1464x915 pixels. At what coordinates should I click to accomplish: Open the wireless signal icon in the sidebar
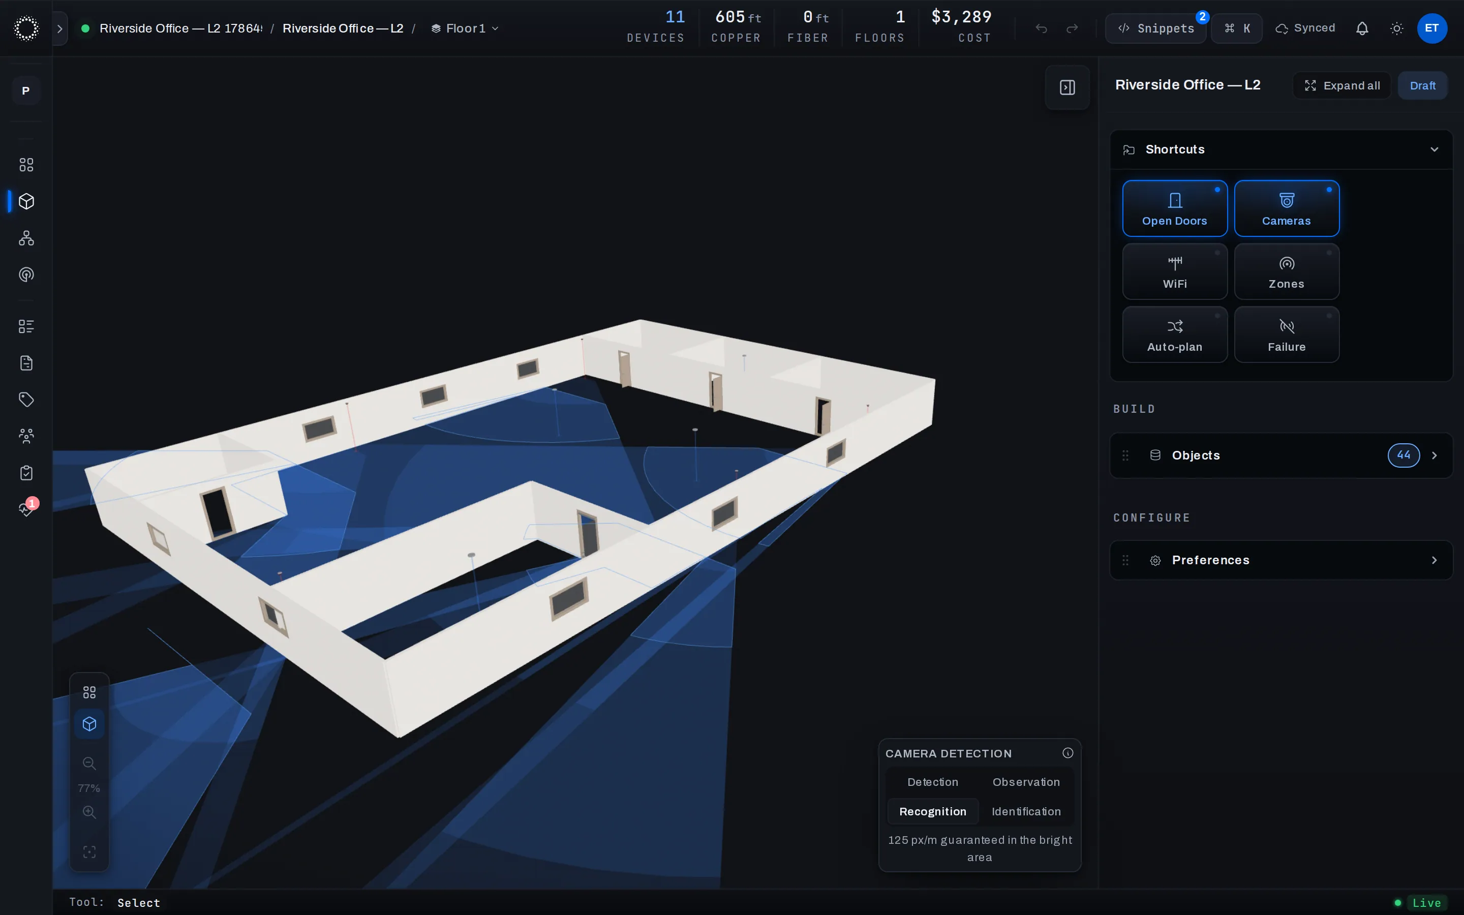pos(26,274)
